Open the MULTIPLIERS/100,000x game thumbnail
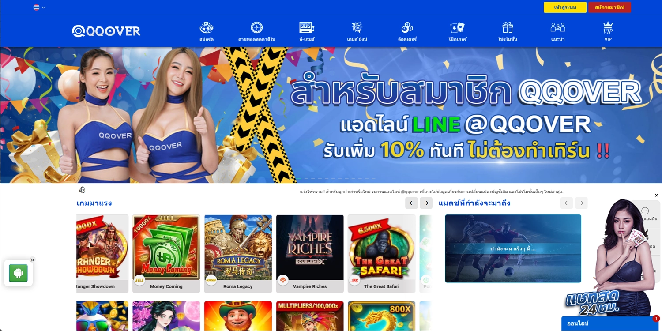Image resolution: width=662 pixels, height=331 pixels. [310, 316]
